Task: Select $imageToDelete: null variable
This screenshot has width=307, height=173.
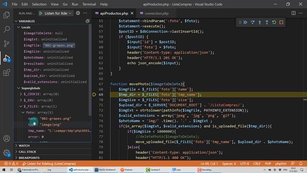Action: pos(51,33)
